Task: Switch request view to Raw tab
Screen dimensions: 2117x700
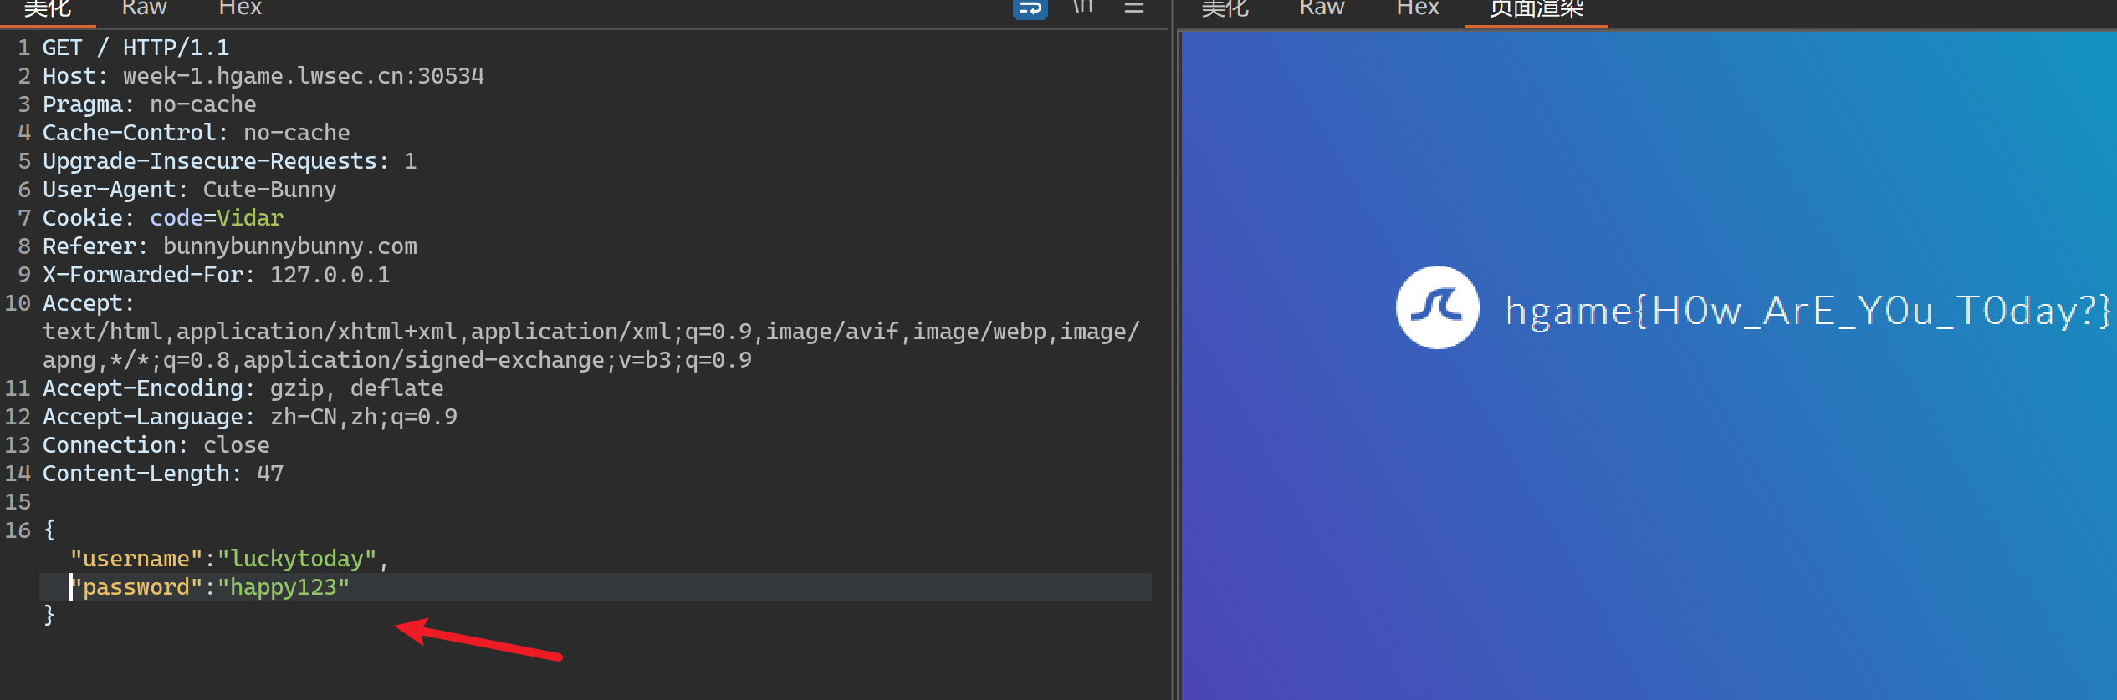Action: click(144, 8)
